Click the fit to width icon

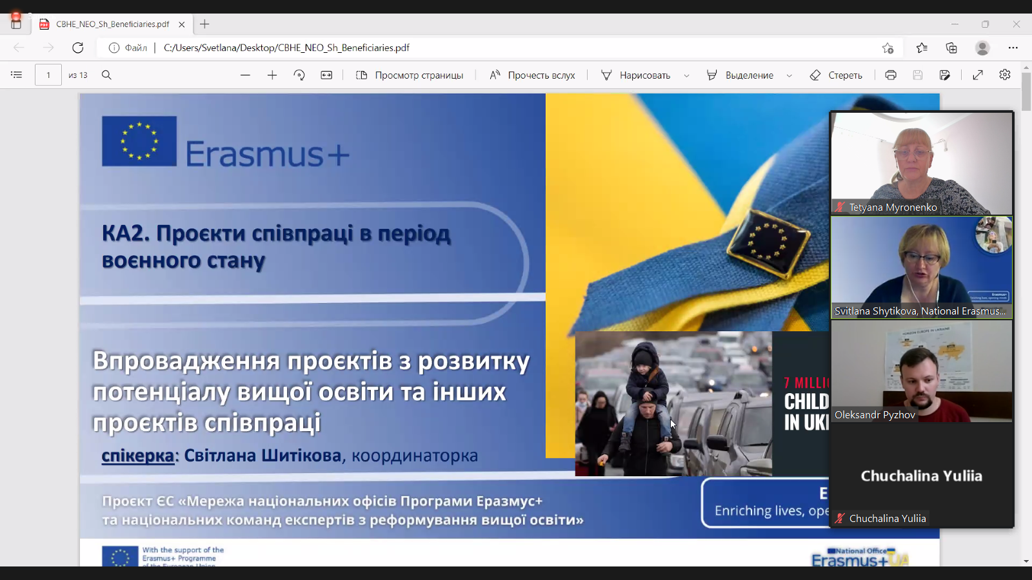pos(327,75)
